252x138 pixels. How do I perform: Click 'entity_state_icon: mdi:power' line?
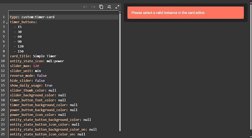click(37, 61)
